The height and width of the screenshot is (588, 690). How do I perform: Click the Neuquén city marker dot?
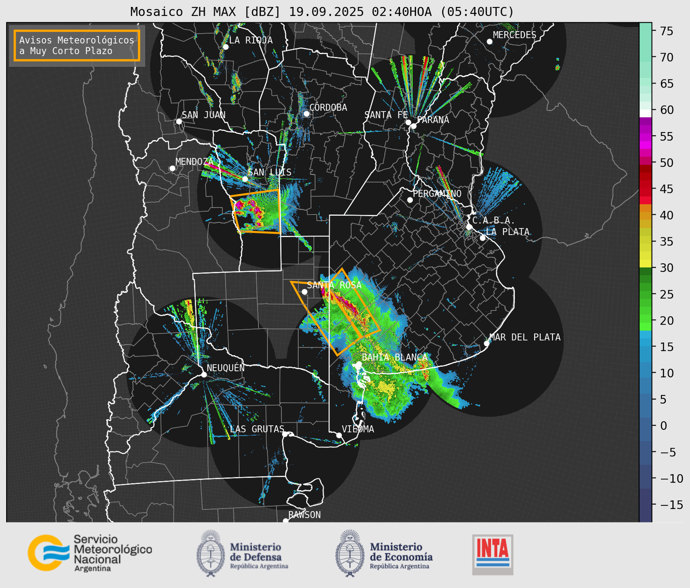204,375
